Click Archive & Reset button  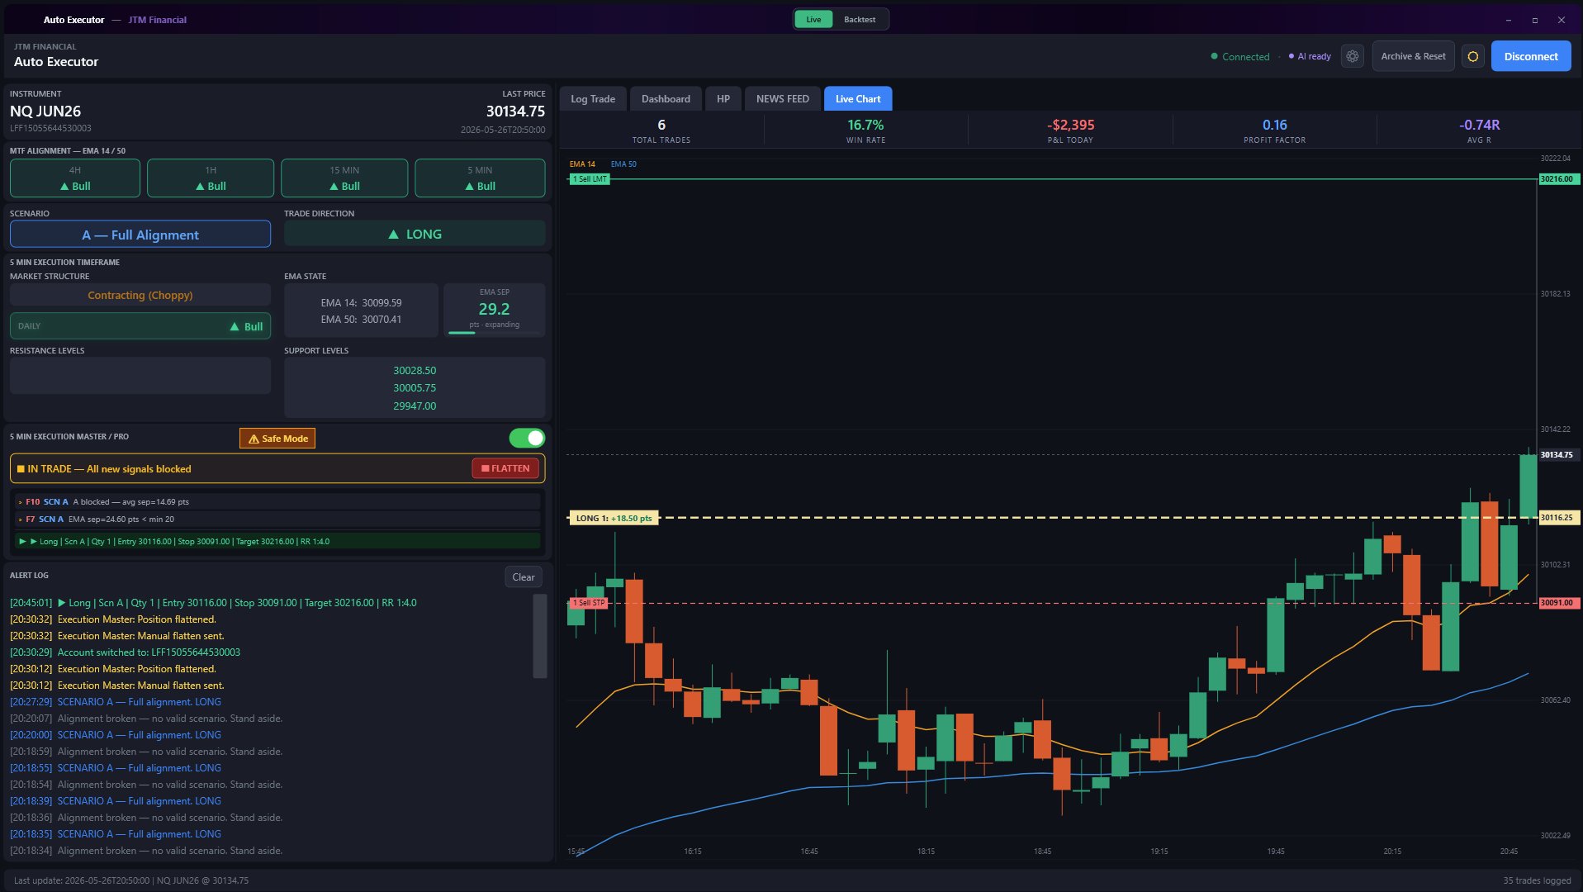pos(1413,56)
